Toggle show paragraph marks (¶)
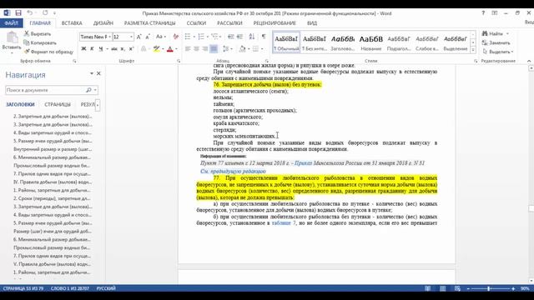 (264, 37)
